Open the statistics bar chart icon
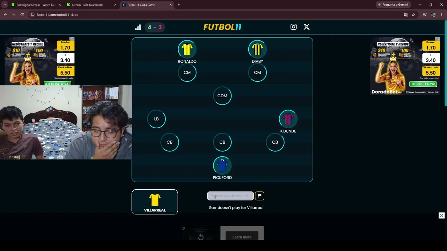 pyautogui.click(x=138, y=27)
